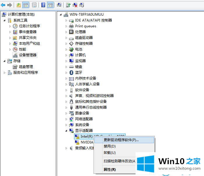Image resolution: width=204 pixels, height=176 pixels.
Task: Select the 计算机 device category
Action: point(80,55)
